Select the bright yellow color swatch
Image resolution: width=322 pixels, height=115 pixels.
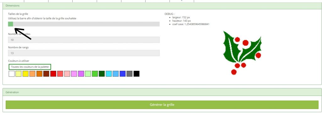pos(25,74)
